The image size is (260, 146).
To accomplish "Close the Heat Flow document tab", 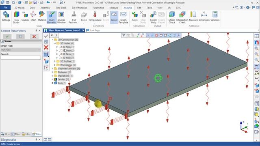I will click(83, 30).
